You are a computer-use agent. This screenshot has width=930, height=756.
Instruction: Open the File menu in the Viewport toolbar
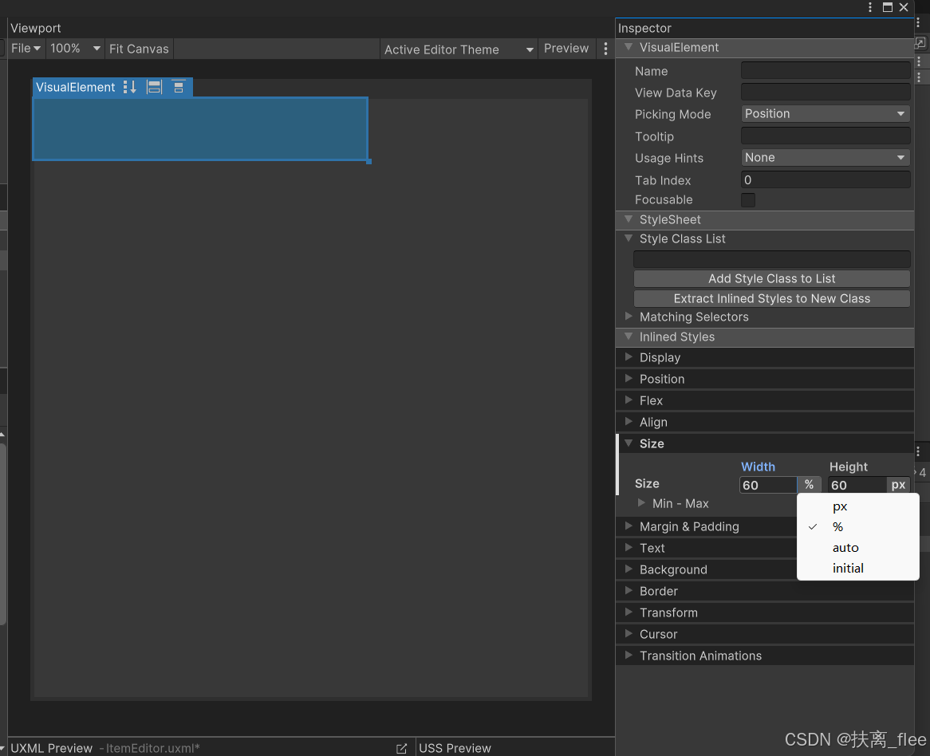click(22, 48)
